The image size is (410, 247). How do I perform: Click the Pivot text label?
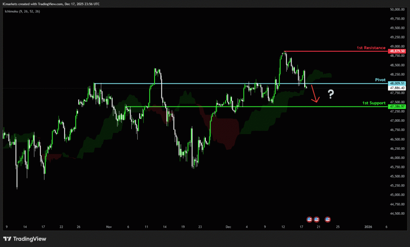(380, 80)
